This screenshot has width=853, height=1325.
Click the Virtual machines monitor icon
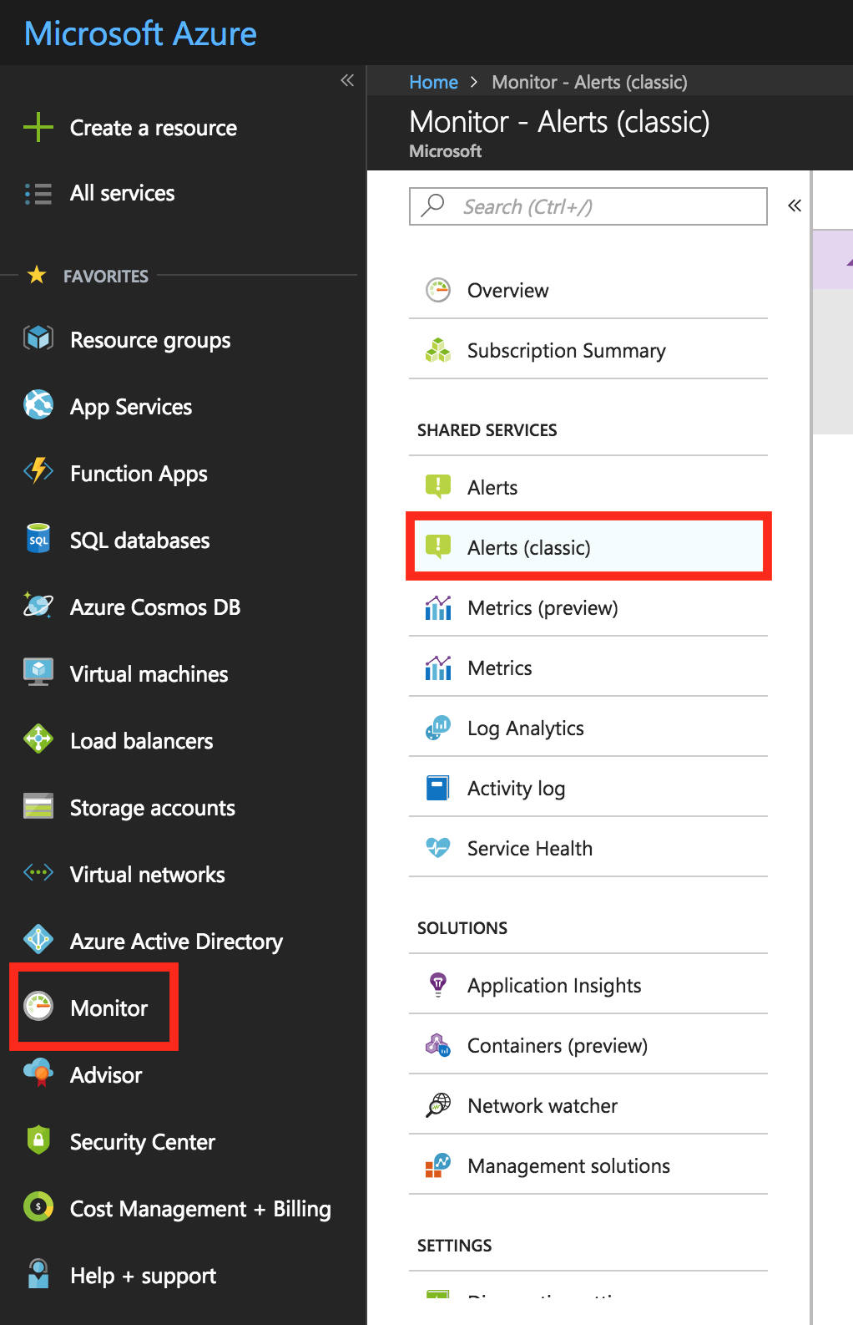coord(38,672)
